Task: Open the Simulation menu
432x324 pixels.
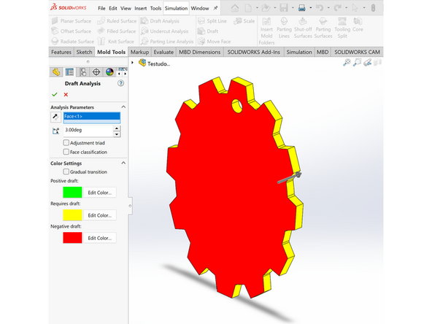Action: (x=176, y=8)
